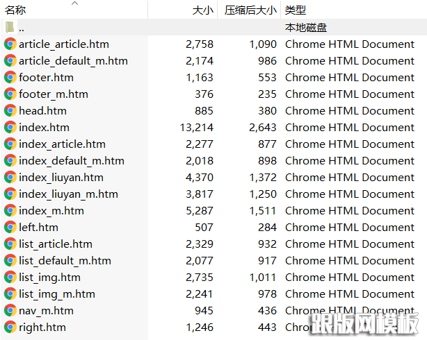This screenshot has height=340, width=427.
Task: Click the footer_m.htm file name
Action: 54,94
